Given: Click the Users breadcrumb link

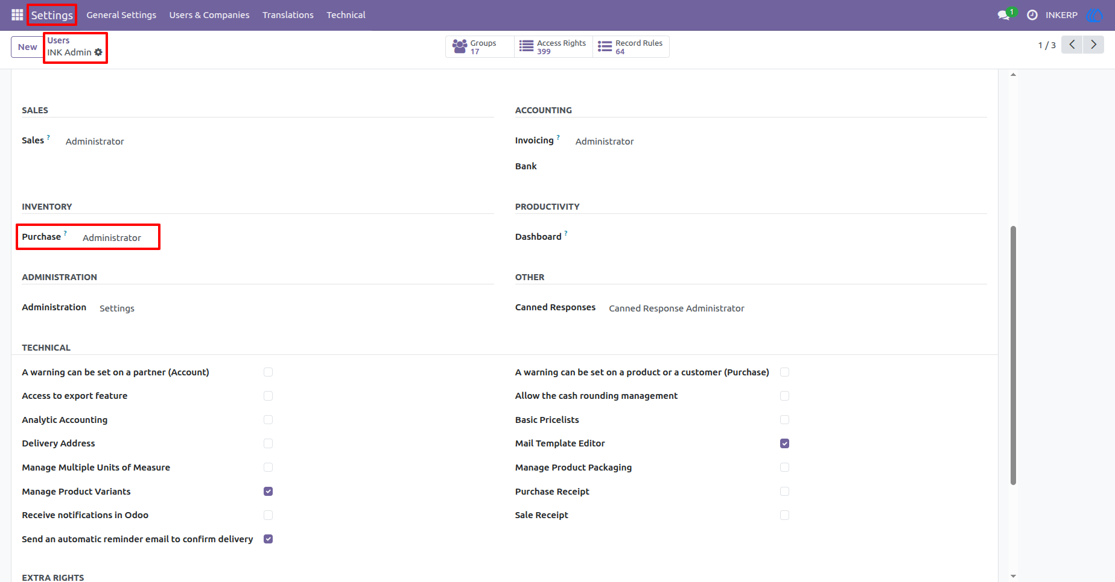Looking at the screenshot, I should [59, 40].
